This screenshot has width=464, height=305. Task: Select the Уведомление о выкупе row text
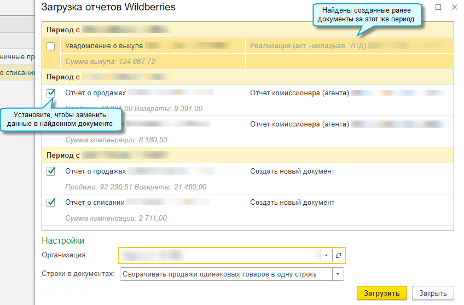[x=104, y=46]
